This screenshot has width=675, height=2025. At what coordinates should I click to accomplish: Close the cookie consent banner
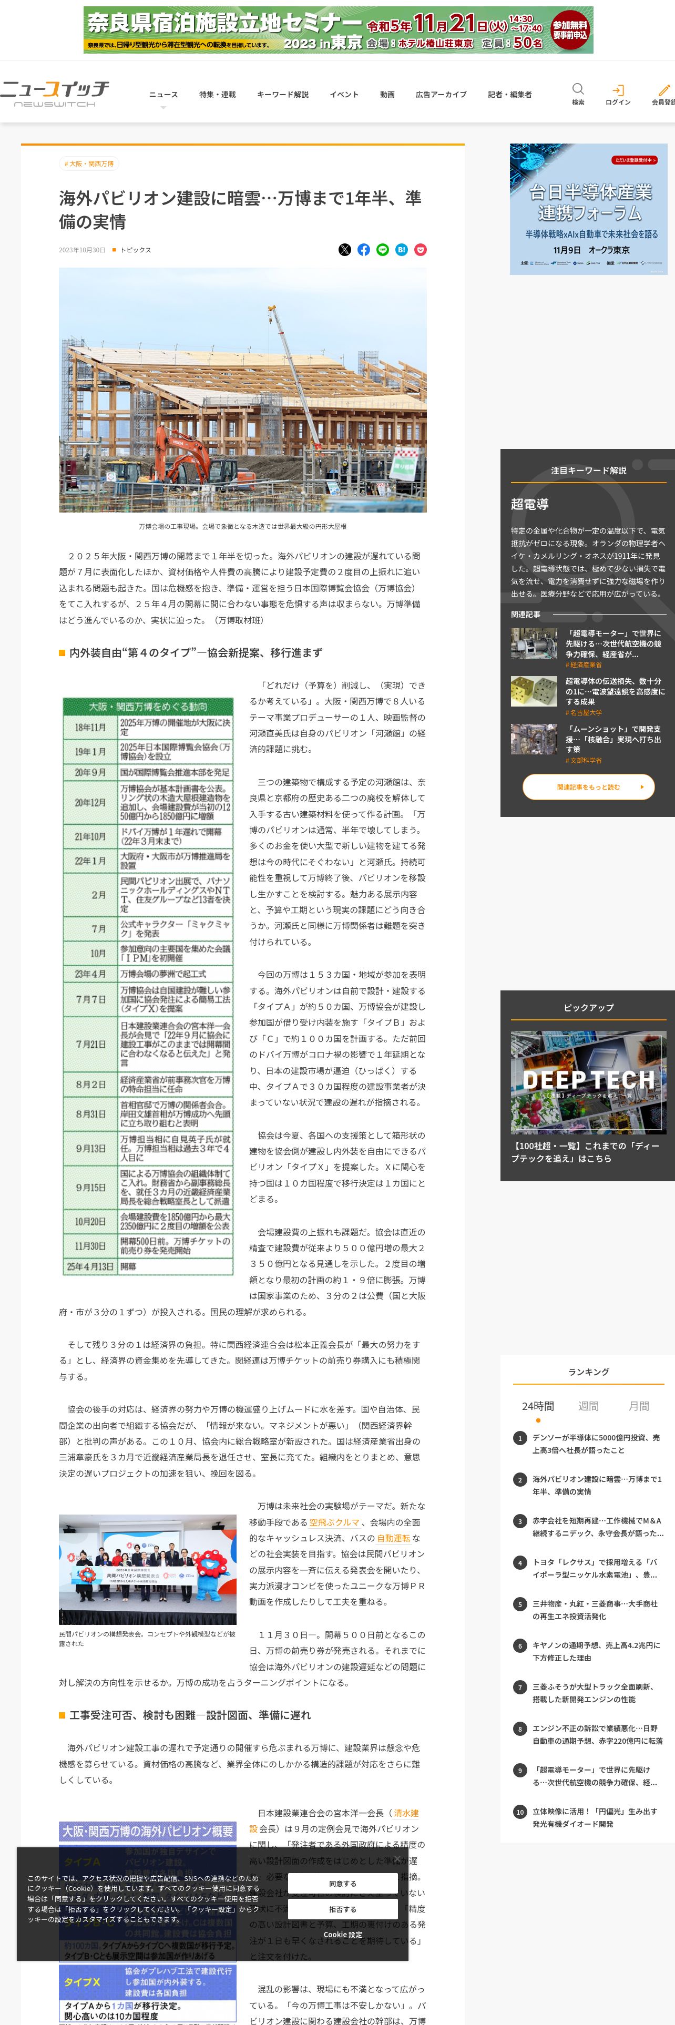[397, 1860]
